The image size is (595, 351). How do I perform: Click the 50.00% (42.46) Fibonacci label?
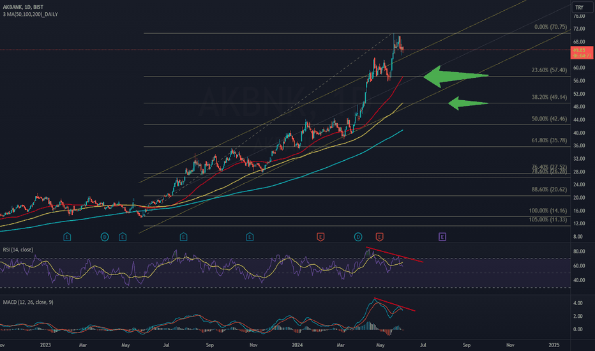[549, 119]
